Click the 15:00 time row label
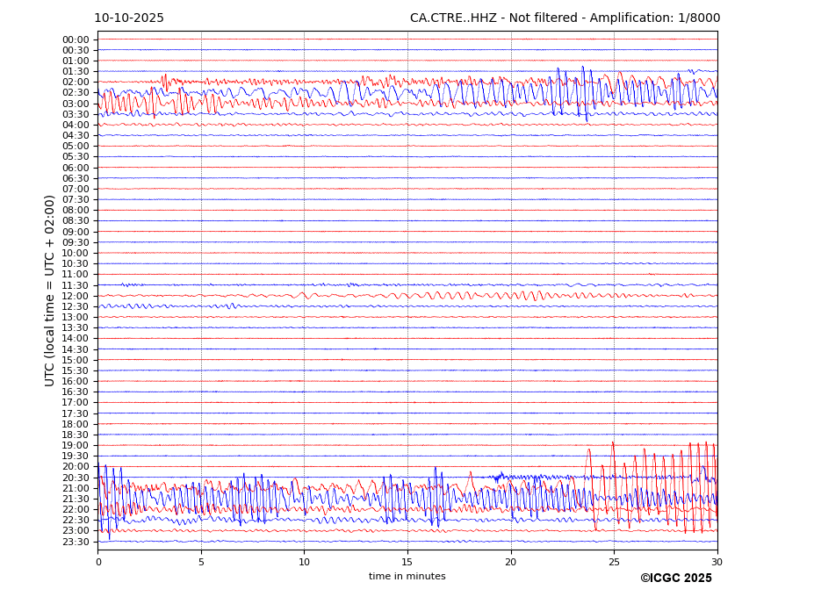 pos(76,360)
